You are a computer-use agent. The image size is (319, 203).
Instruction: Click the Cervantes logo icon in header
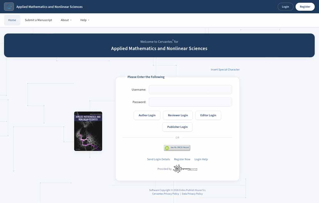(9, 7)
